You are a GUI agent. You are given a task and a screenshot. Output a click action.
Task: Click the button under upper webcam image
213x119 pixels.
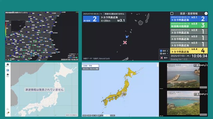pyautogui.click(x=203, y=87)
